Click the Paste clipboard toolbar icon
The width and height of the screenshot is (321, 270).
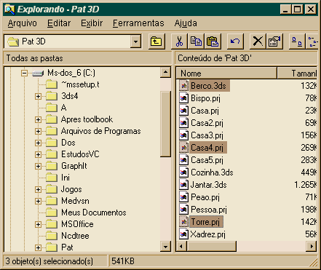point(213,41)
